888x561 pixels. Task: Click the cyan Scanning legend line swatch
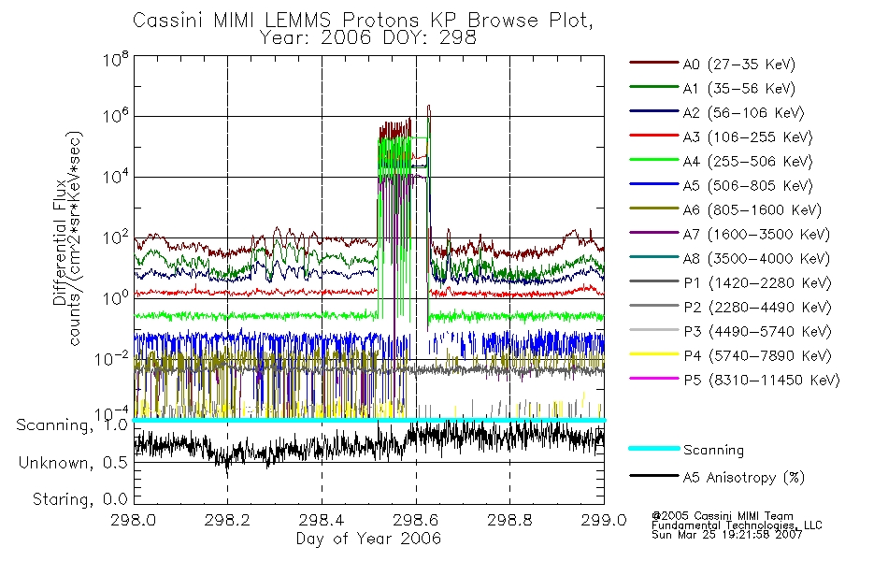tap(654, 448)
